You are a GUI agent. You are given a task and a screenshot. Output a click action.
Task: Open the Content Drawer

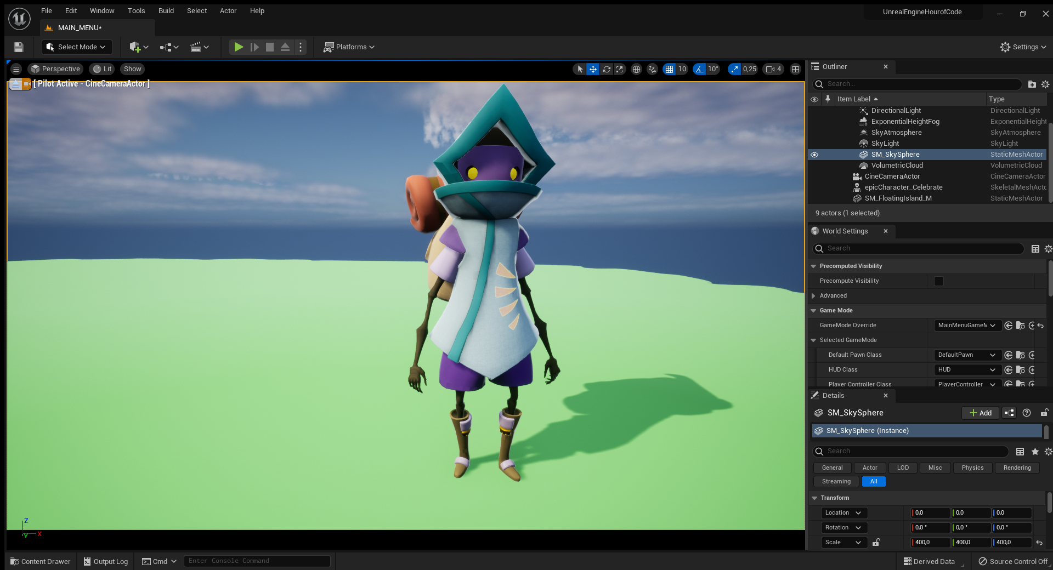pyautogui.click(x=41, y=561)
